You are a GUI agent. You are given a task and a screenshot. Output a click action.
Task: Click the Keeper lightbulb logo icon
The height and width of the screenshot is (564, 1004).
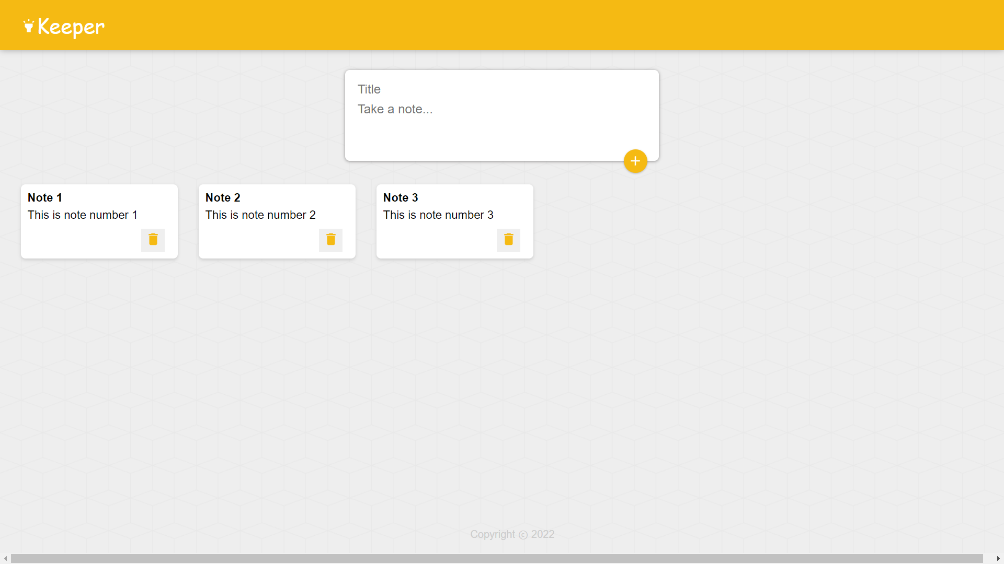point(29,26)
